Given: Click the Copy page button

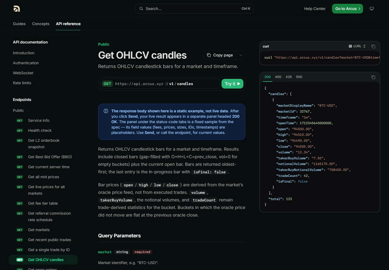Looking at the screenshot, I should 220,55.
